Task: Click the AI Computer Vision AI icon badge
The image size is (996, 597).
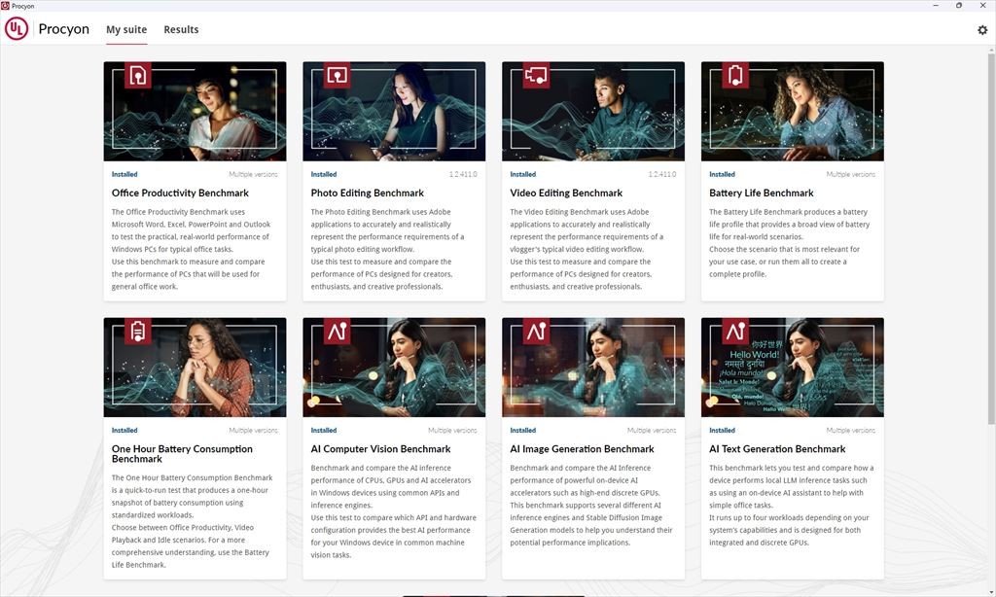Action: (337, 331)
